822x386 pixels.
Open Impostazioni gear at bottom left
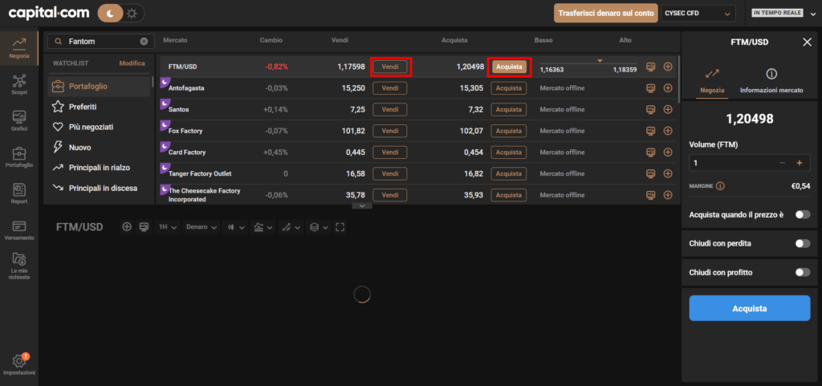point(19,364)
